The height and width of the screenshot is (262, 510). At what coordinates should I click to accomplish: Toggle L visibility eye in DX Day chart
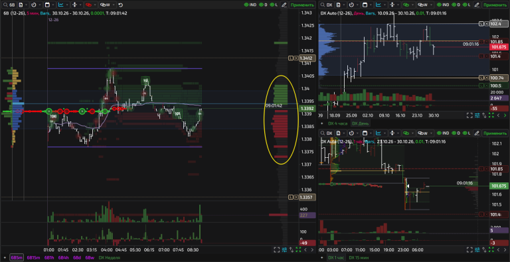[x=467, y=5]
